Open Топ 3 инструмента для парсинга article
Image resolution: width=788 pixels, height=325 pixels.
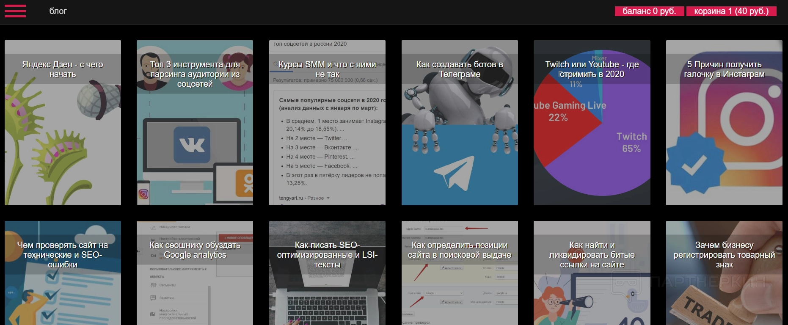pos(195,74)
